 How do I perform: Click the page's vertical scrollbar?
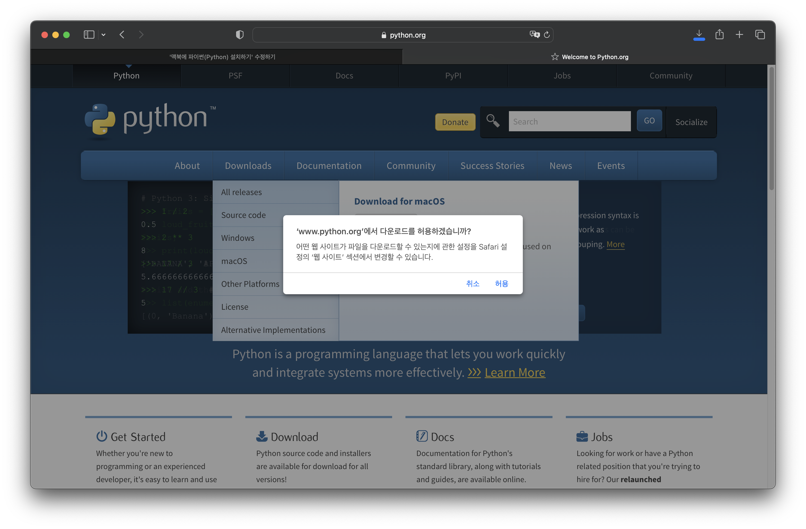(x=771, y=129)
